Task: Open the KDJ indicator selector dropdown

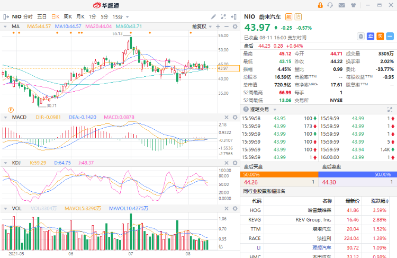Action: coord(5,162)
